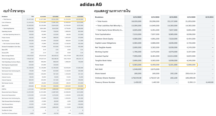The image size is (216, 116).
Task: Expand the Total Assets row chevron
Action: (x=96, y=21)
